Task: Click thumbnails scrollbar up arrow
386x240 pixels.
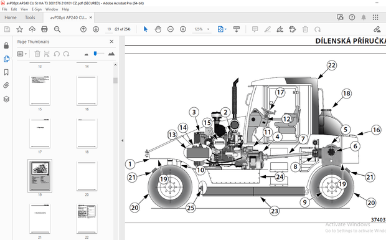Action: coord(115,65)
